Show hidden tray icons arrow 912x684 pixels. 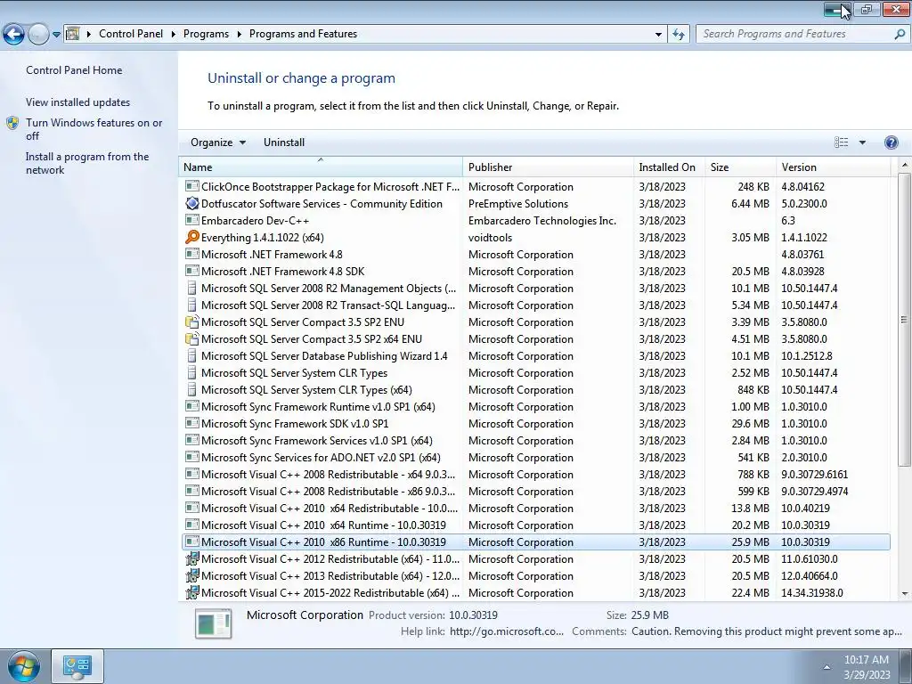(x=826, y=666)
